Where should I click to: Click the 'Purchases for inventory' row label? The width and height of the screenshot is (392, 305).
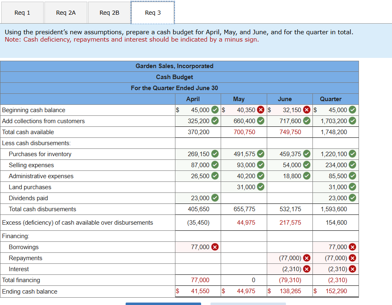[x=40, y=154]
